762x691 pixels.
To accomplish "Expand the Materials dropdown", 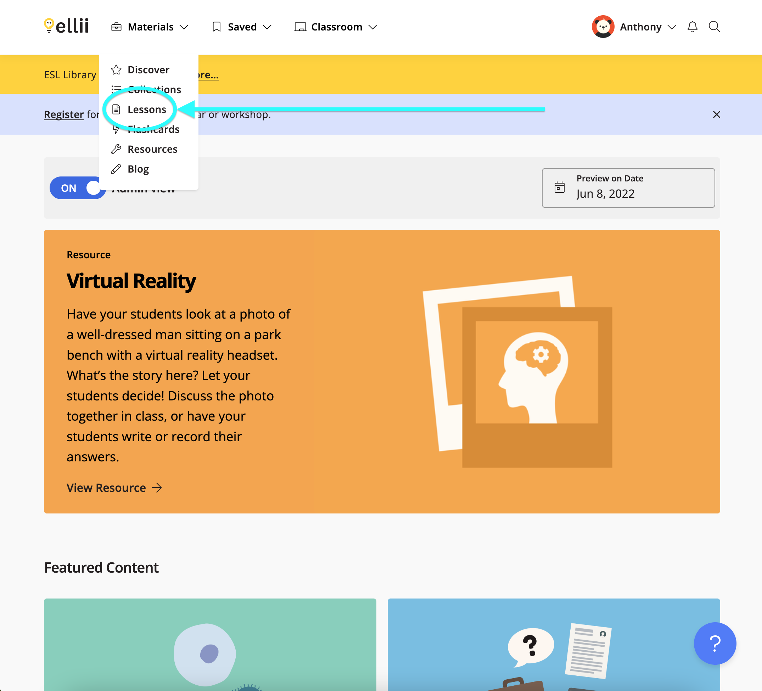I will [x=150, y=27].
